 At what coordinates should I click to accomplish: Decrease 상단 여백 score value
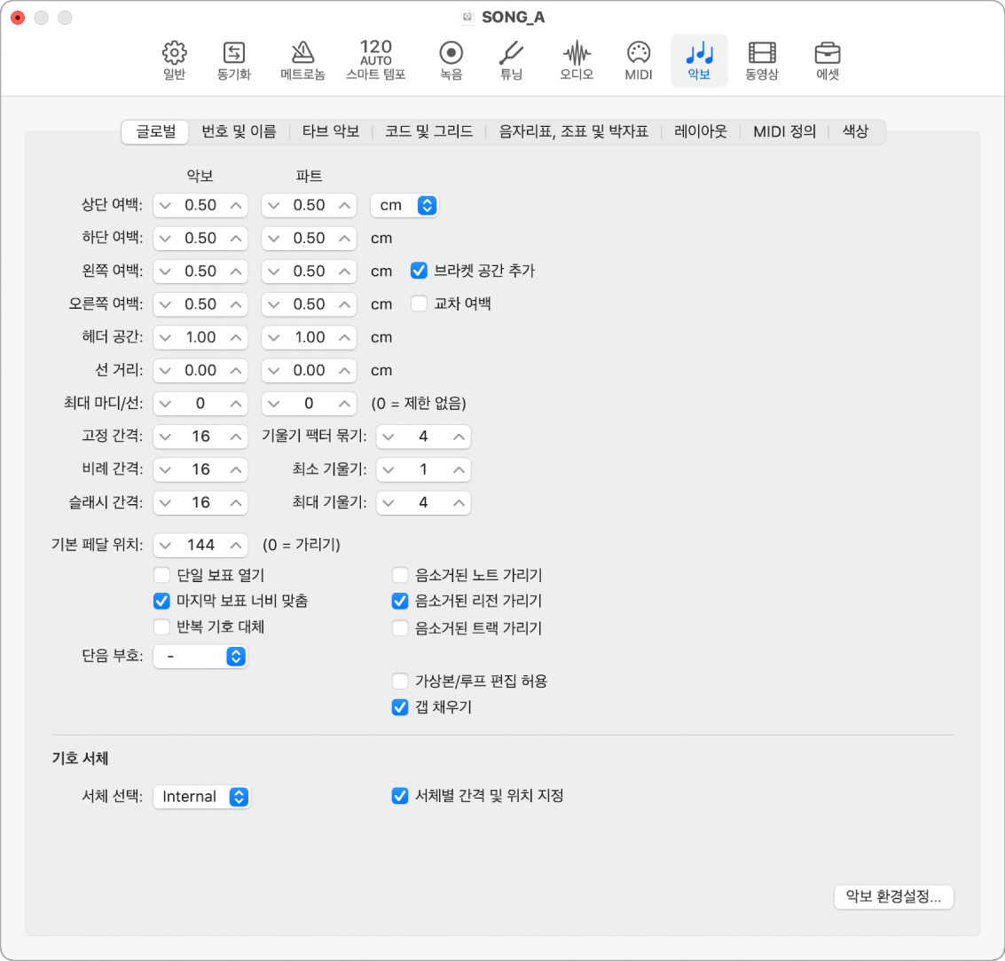pyautogui.click(x=165, y=206)
